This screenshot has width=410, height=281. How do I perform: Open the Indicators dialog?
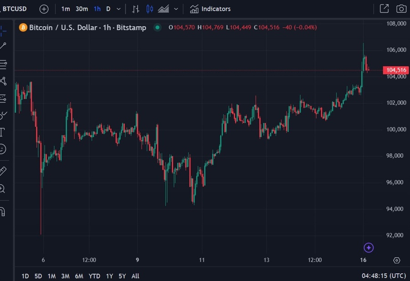(x=210, y=9)
